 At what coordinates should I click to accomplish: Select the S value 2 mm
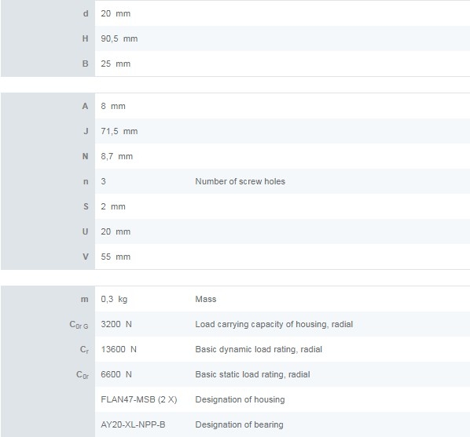113,206
